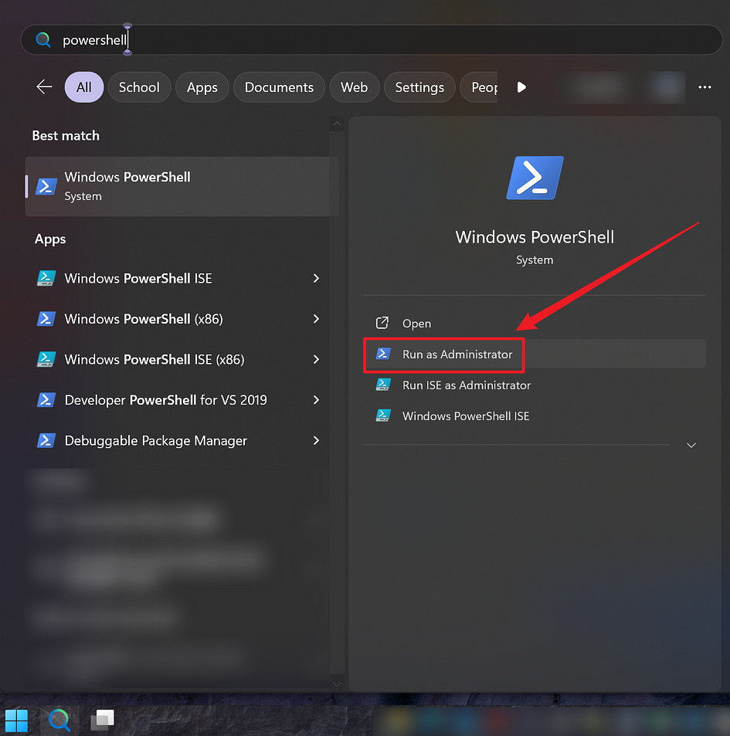This screenshot has height=736, width=730.
Task: Select the All filter tab
Action: pyautogui.click(x=84, y=87)
